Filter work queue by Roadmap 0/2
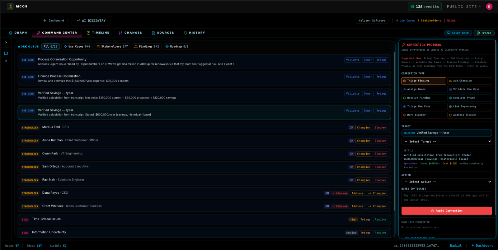This screenshot has height=250, width=498. (177, 46)
